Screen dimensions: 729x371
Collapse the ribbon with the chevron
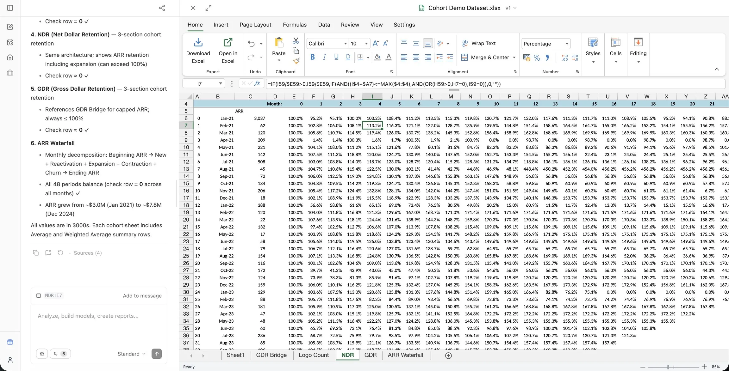[717, 69]
